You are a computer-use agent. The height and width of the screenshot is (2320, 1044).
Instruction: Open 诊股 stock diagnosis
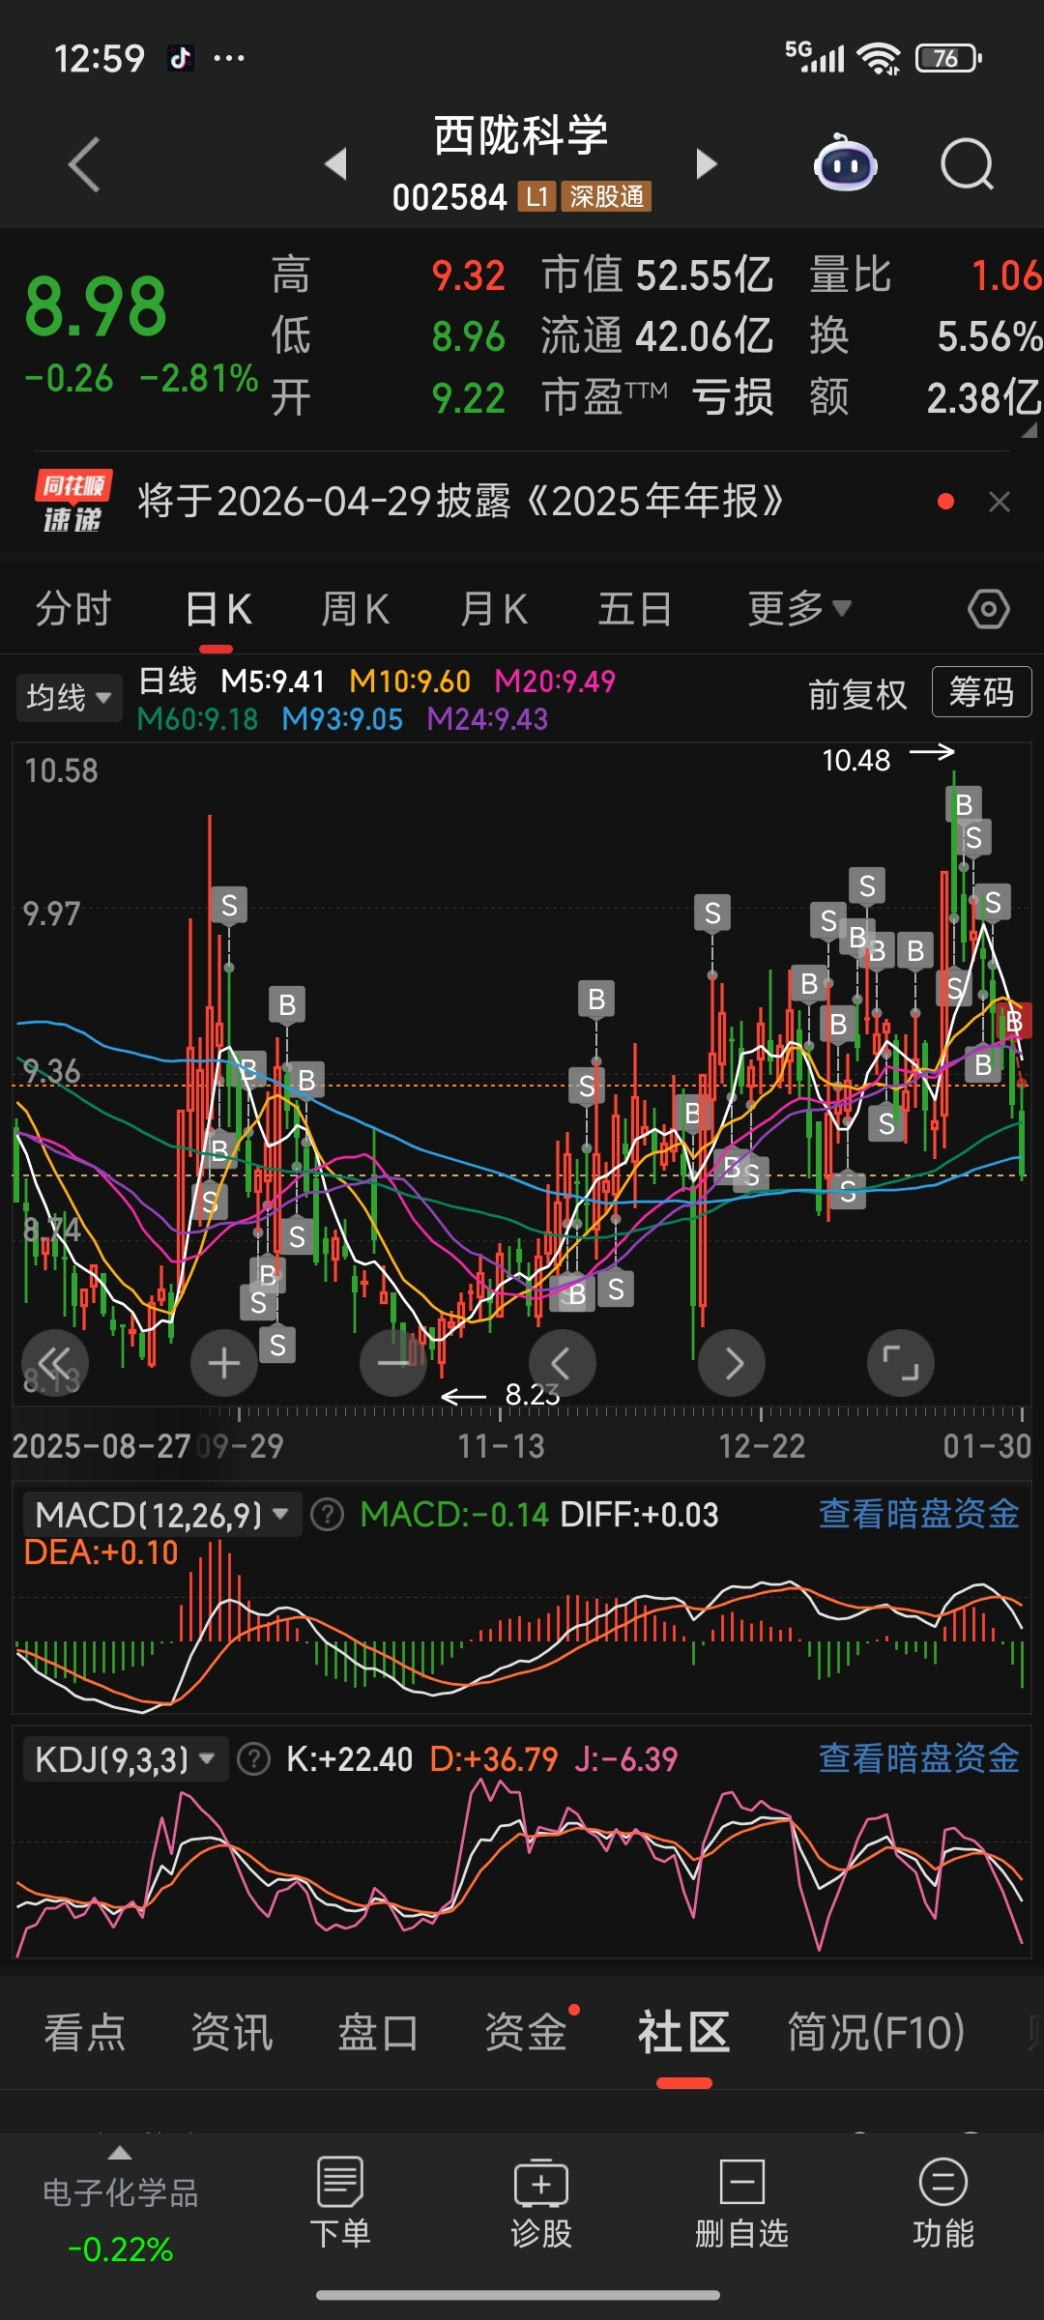coord(541,2201)
